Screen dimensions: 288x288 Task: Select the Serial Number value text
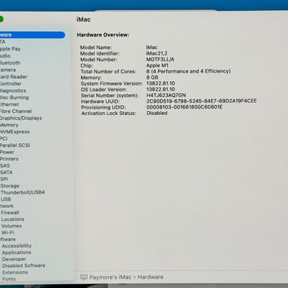click(x=166, y=95)
